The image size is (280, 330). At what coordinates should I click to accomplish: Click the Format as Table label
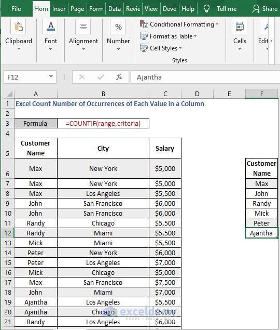tap(171, 36)
